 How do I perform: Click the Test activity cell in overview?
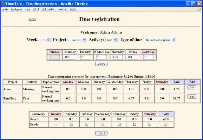tap(32, 99)
